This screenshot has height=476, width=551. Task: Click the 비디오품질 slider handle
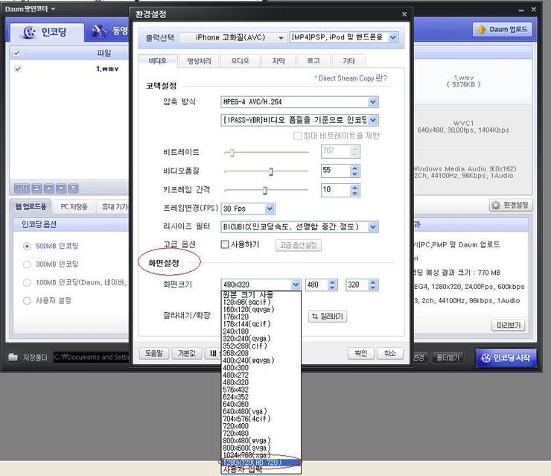point(271,171)
